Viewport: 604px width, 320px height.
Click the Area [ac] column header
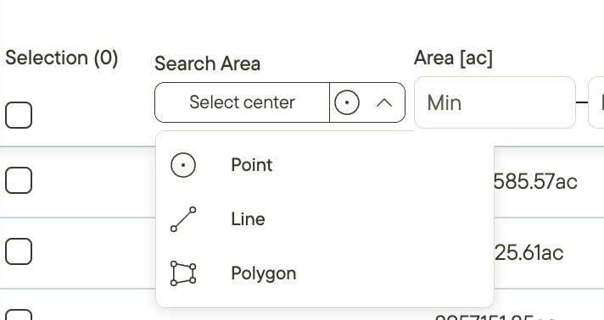453,58
